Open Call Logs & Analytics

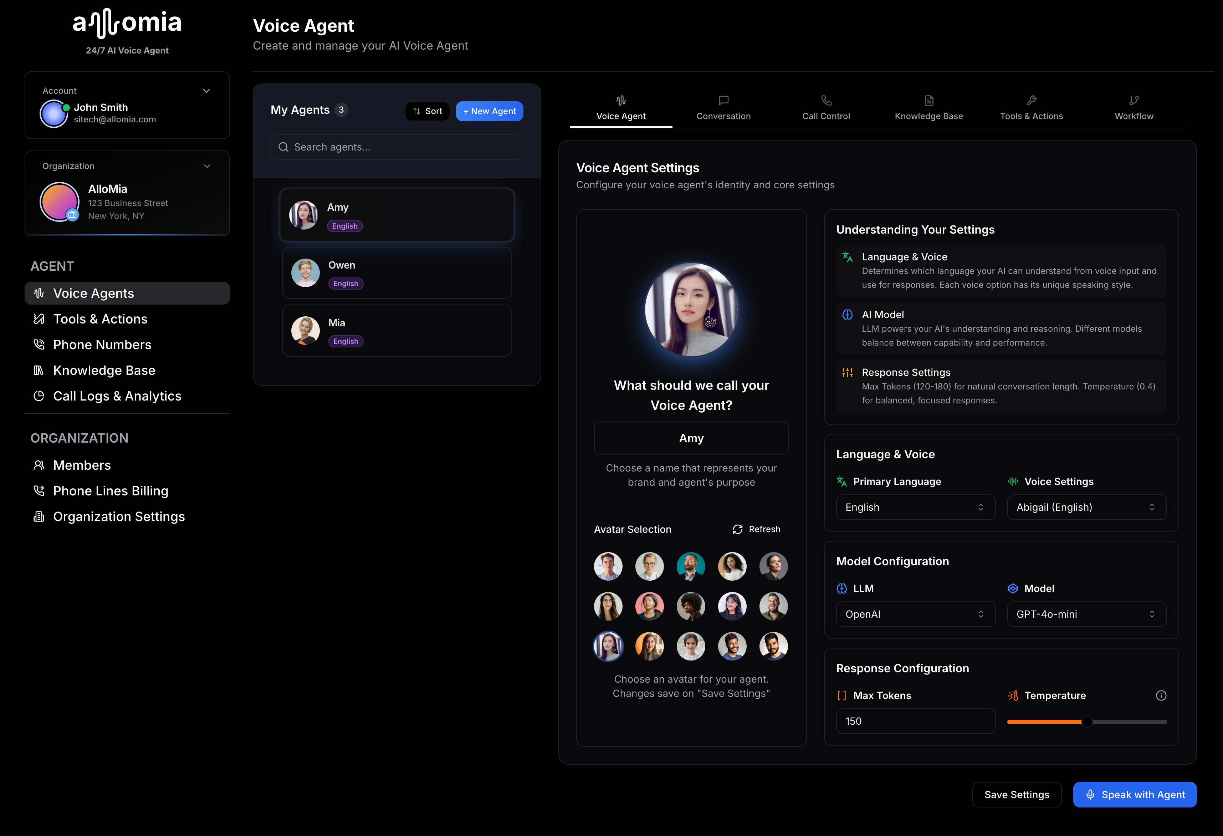point(117,396)
